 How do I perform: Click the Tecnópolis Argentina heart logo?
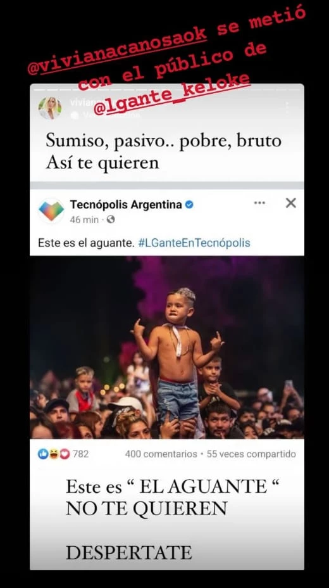pyautogui.click(x=51, y=211)
